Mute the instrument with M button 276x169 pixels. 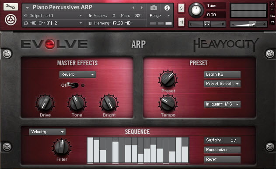click(x=181, y=22)
